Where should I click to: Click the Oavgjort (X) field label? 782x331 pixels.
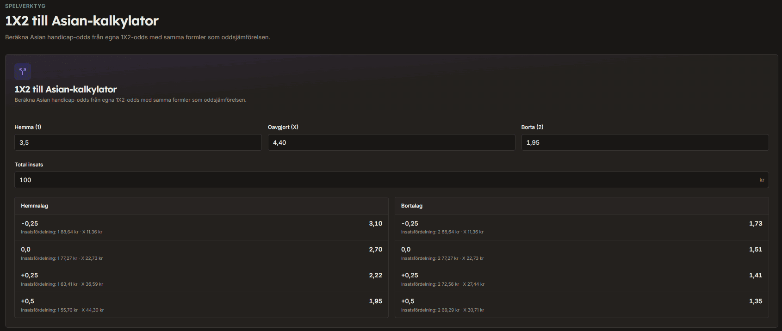click(283, 127)
